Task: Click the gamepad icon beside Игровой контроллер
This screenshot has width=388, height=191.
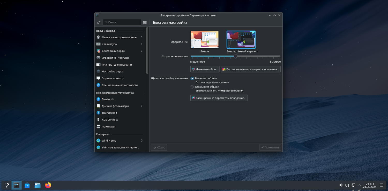Action: tap(98, 58)
